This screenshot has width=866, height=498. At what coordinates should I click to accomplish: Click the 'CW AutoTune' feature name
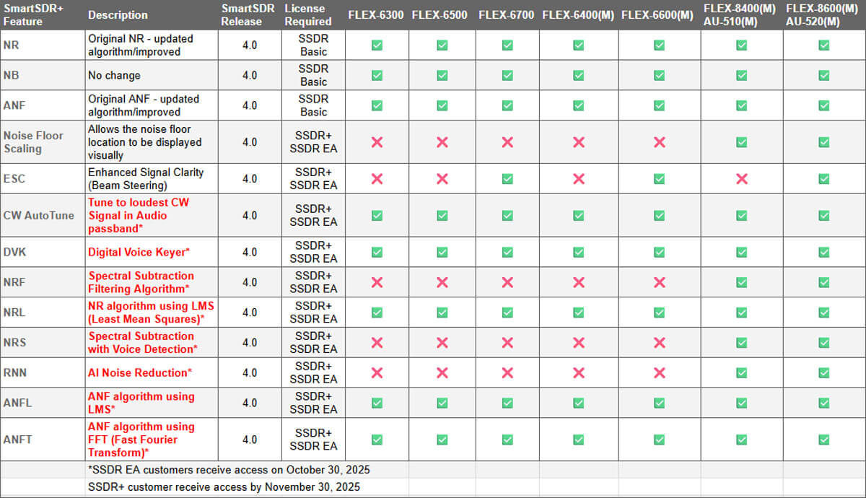(38, 215)
